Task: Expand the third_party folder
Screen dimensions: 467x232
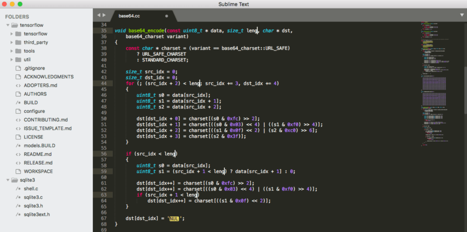Action: [x=12, y=42]
